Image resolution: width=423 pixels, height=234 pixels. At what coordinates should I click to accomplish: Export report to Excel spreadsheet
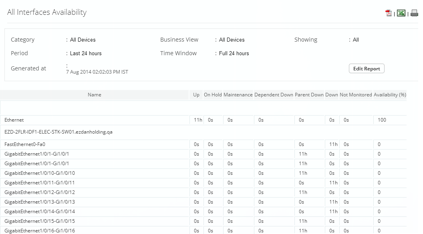[x=401, y=13]
